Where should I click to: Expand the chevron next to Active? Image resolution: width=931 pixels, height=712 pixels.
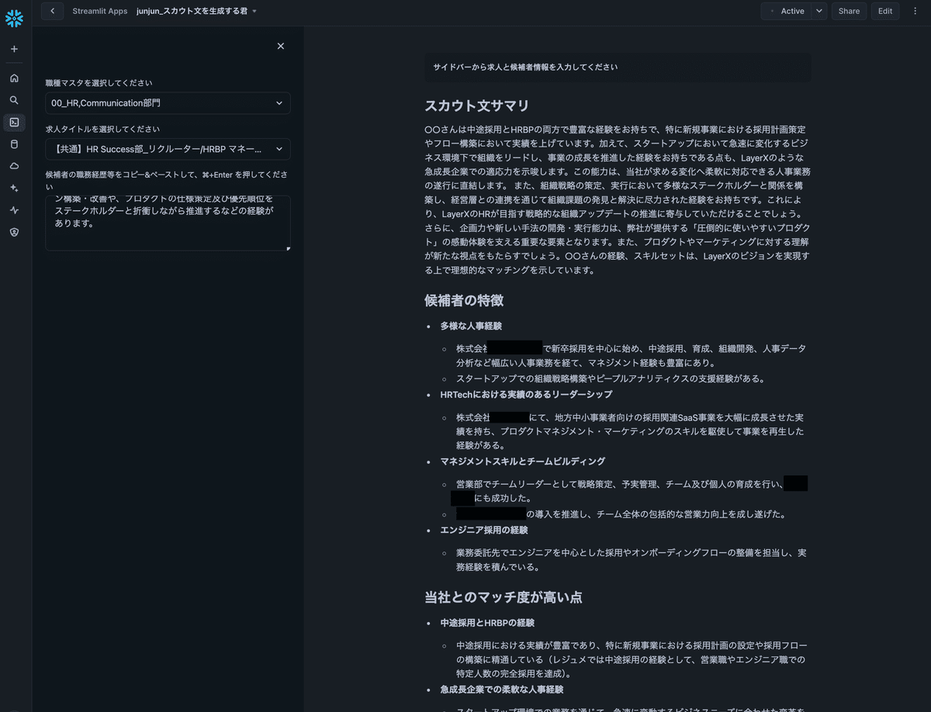(819, 11)
